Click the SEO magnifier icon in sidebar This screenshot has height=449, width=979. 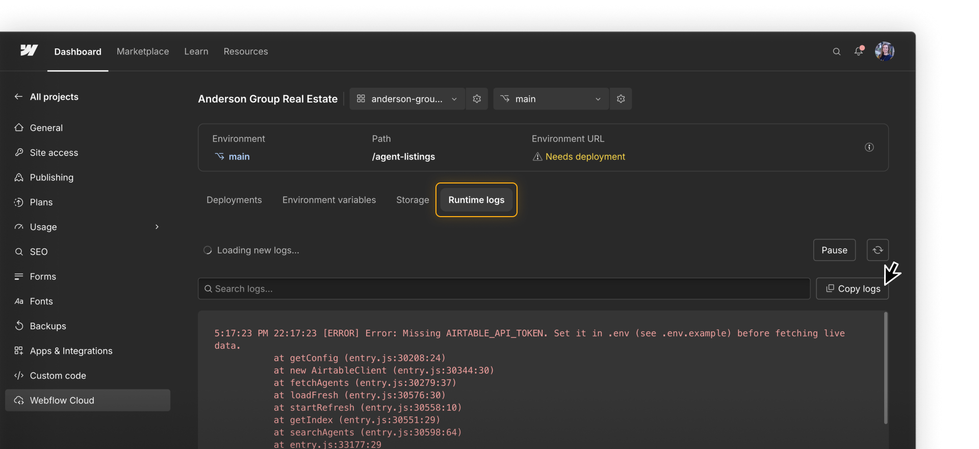(19, 252)
